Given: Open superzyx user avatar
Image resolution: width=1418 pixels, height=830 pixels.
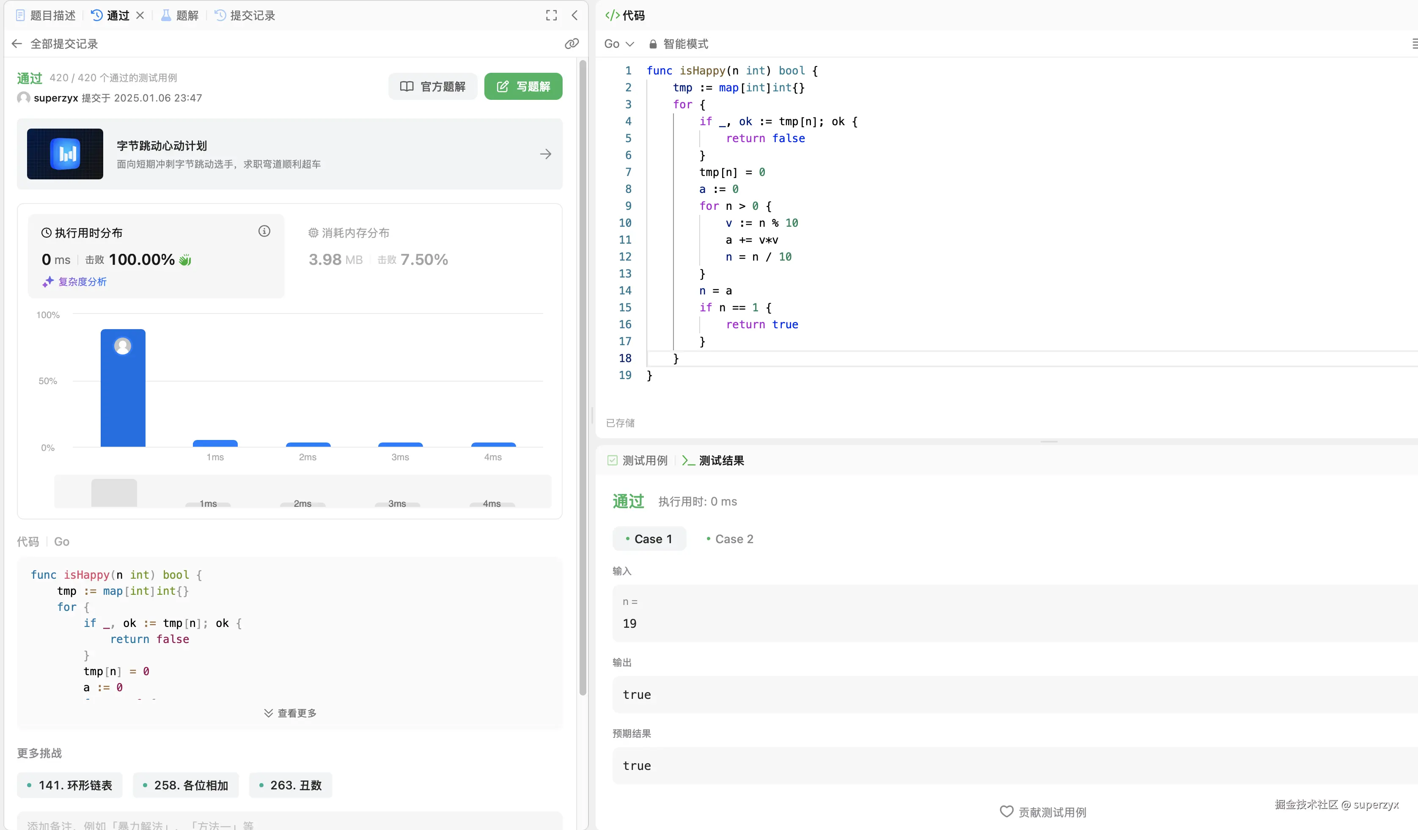Looking at the screenshot, I should (24, 98).
